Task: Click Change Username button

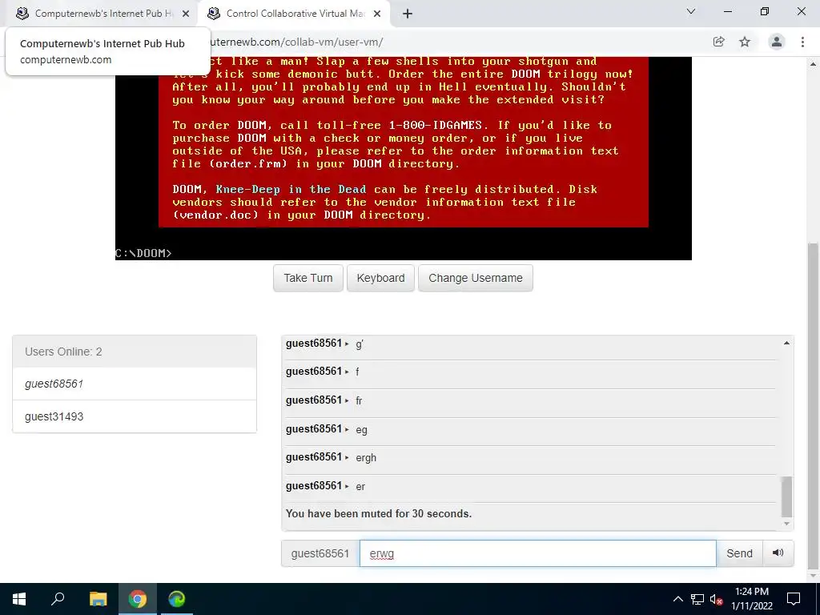Action: pyautogui.click(x=476, y=278)
